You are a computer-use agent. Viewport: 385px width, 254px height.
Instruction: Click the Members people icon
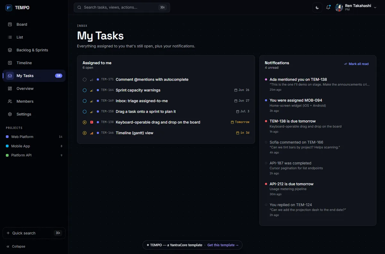[x=10, y=101]
